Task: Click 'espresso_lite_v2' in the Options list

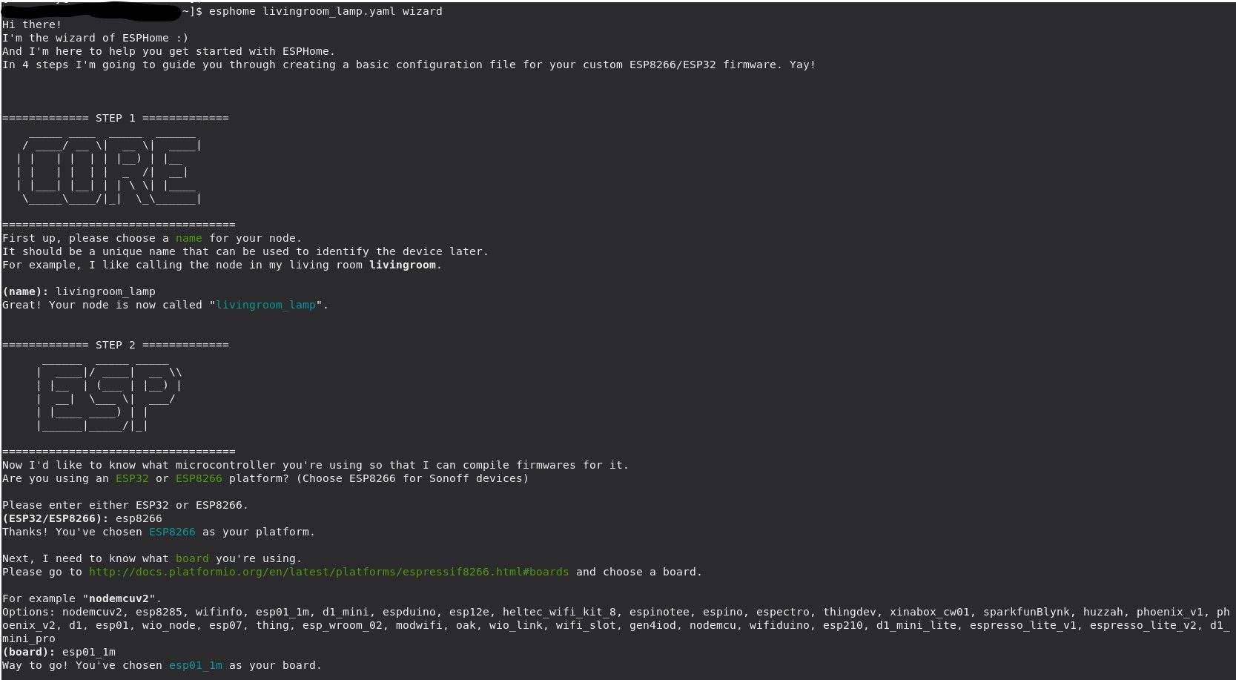Action: click(x=1143, y=625)
